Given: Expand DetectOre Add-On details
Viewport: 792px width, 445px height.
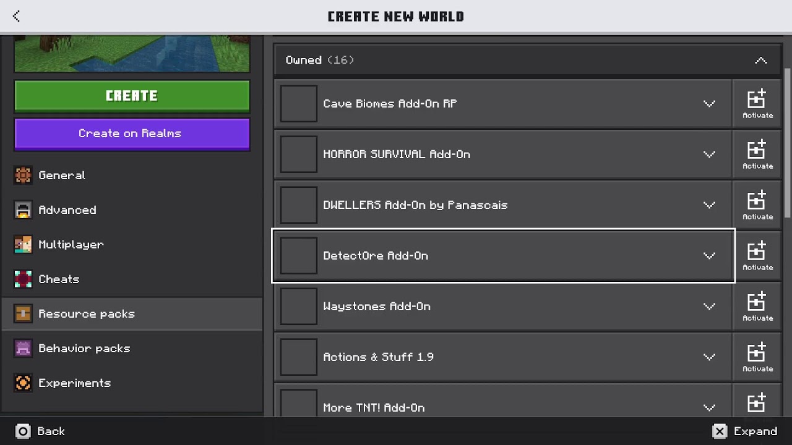Looking at the screenshot, I should tap(709, 256).
